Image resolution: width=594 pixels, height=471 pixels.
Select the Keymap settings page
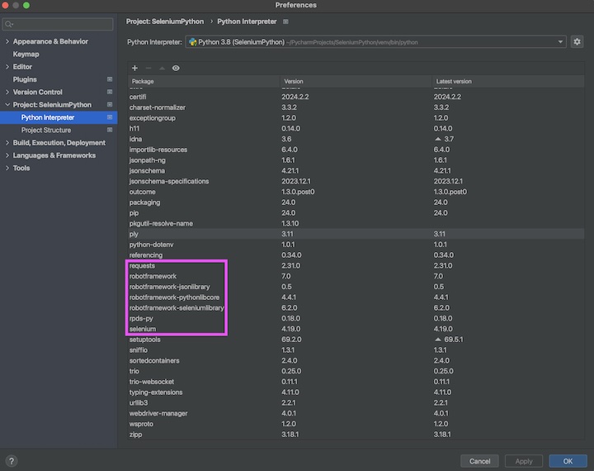click(26, 54)
